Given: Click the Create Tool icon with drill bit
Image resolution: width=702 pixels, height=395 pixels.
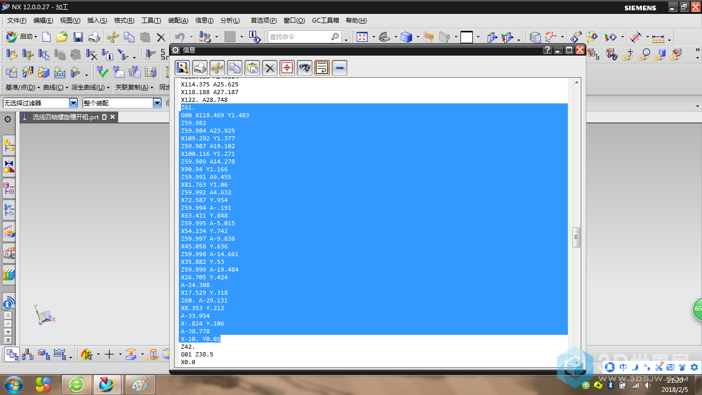Looking at the screenshot, I should 27,71.
